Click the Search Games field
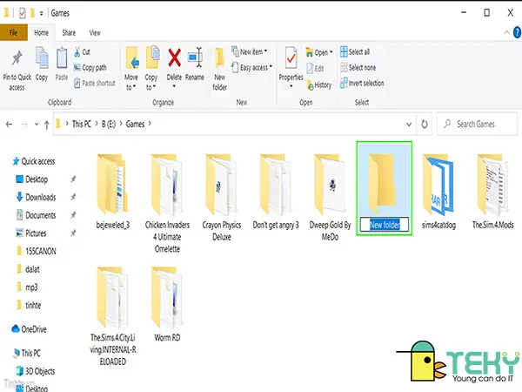This screenshot has width=522, height=392. (x=477, y=124)
